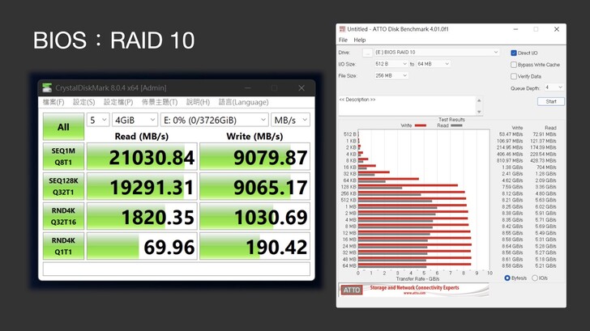590x331 pixels.
Task: Close the CrystalDiskMark window
Action: tap(301, 88)
